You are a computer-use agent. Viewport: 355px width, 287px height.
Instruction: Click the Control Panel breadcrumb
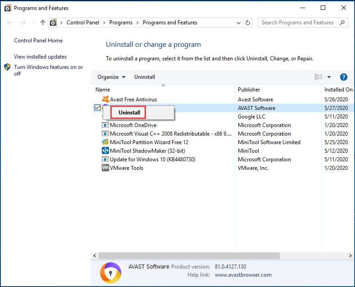click(x=82, y=23)
